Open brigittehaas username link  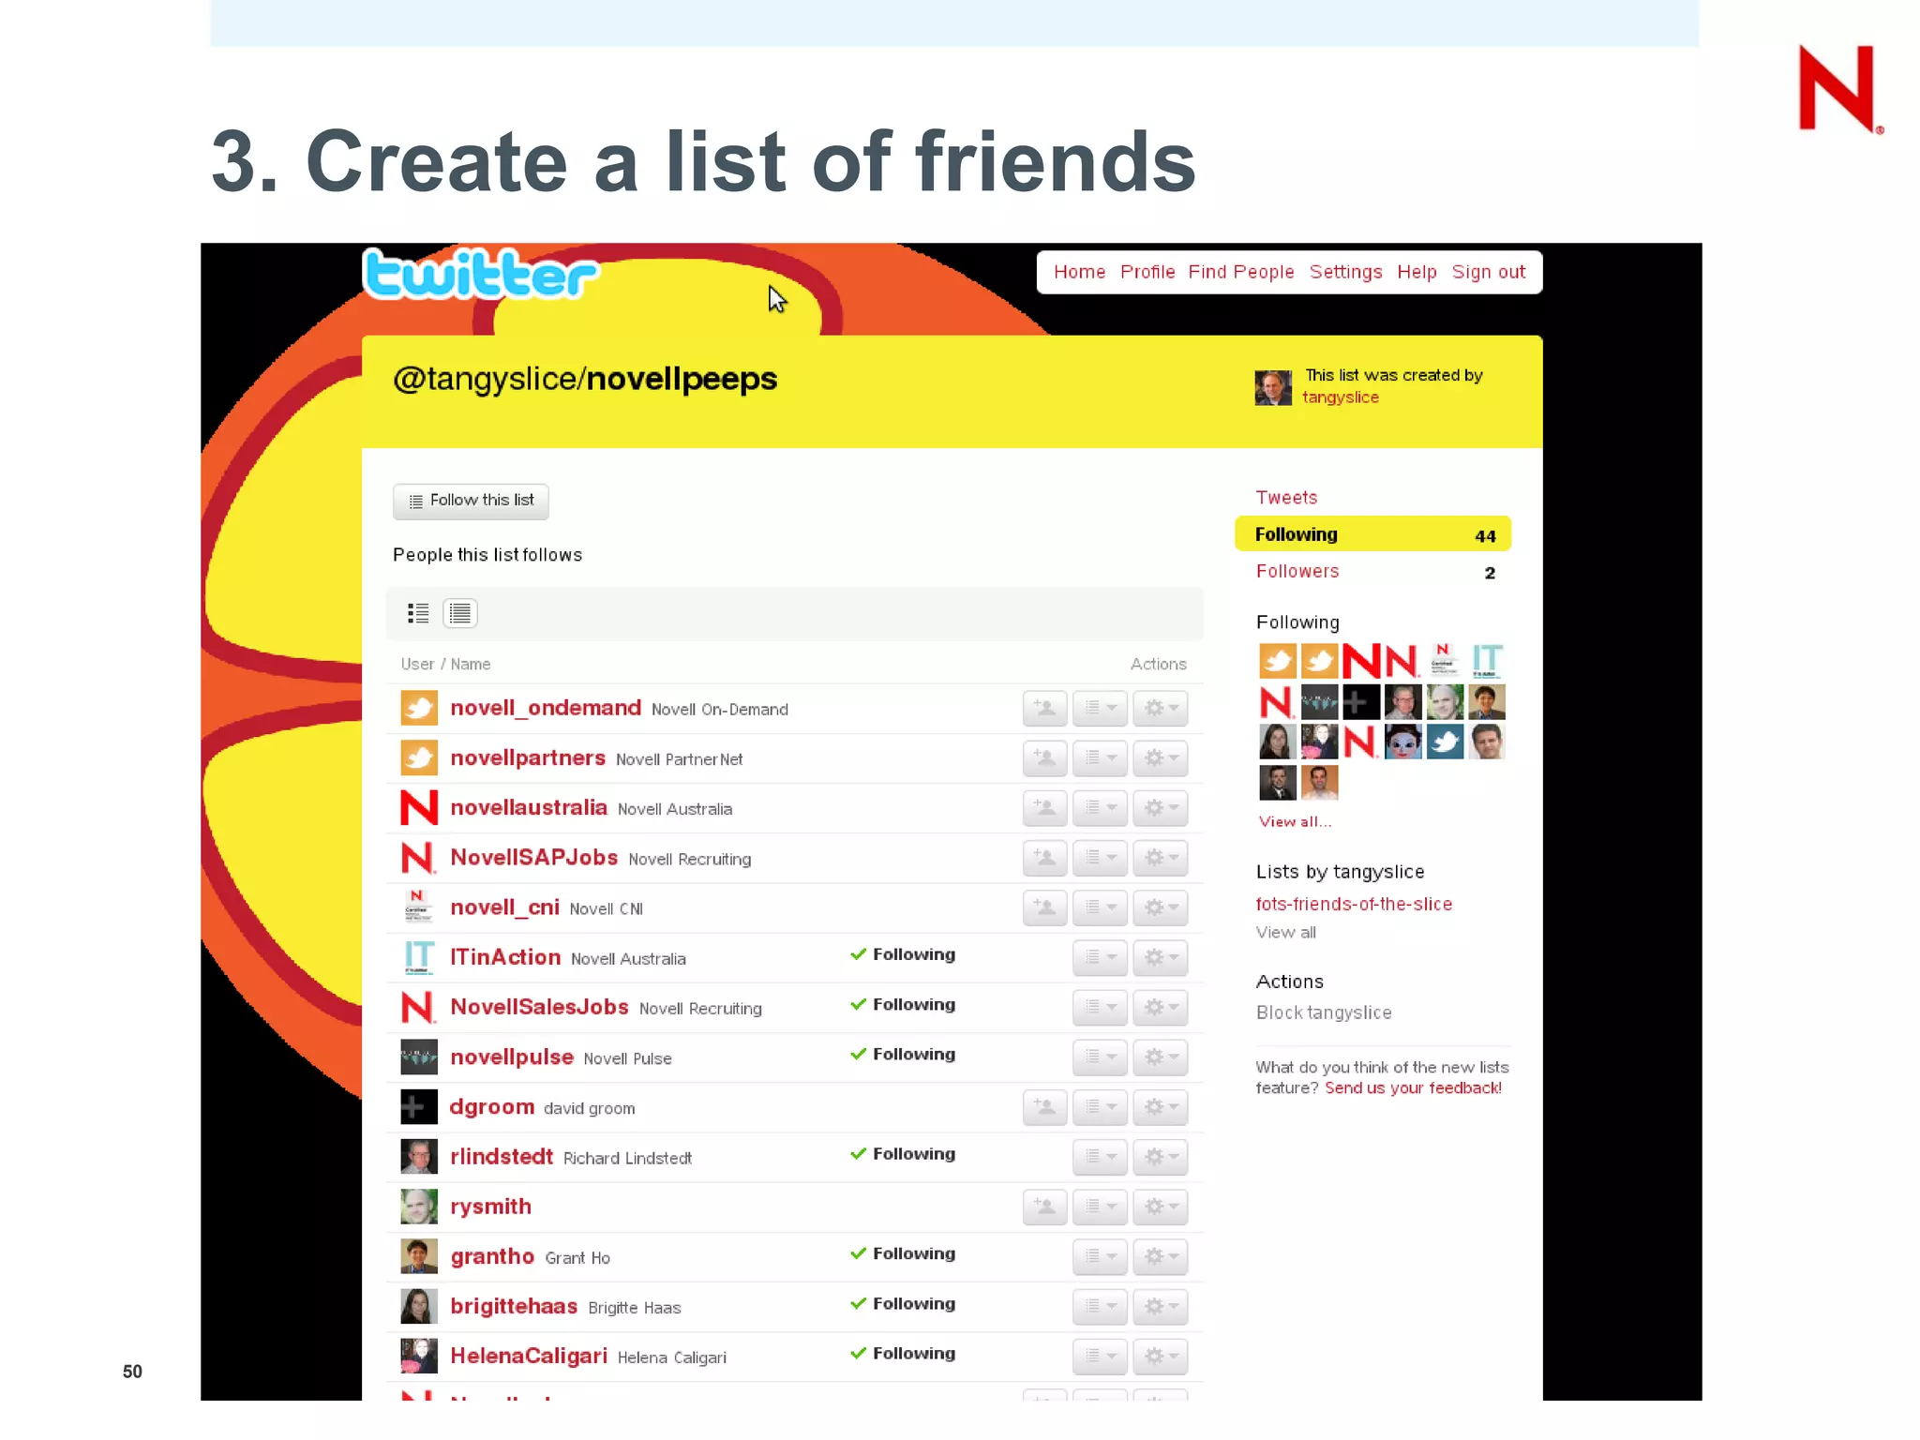[x=514, y=1306]
